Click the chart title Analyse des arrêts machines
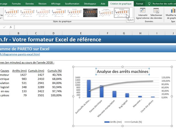The width and height of the screenshot is (176, 130). coord(122,71)
